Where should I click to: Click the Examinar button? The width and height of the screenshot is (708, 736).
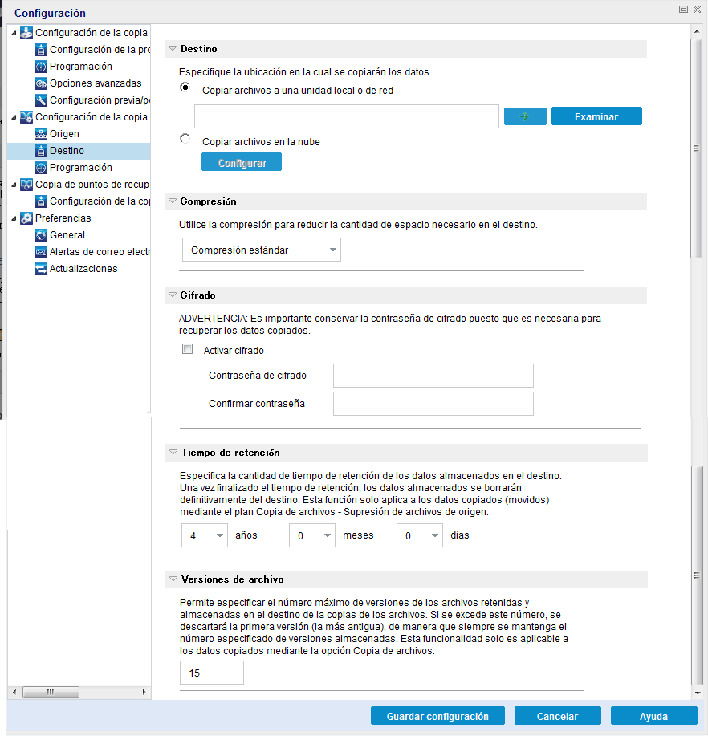pos(596,116)
